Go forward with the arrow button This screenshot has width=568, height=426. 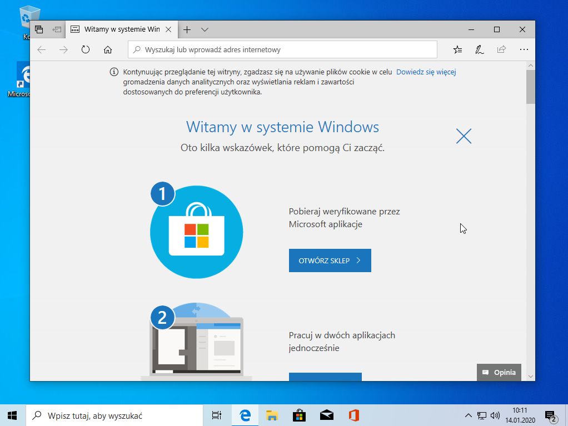coord(63,49)
